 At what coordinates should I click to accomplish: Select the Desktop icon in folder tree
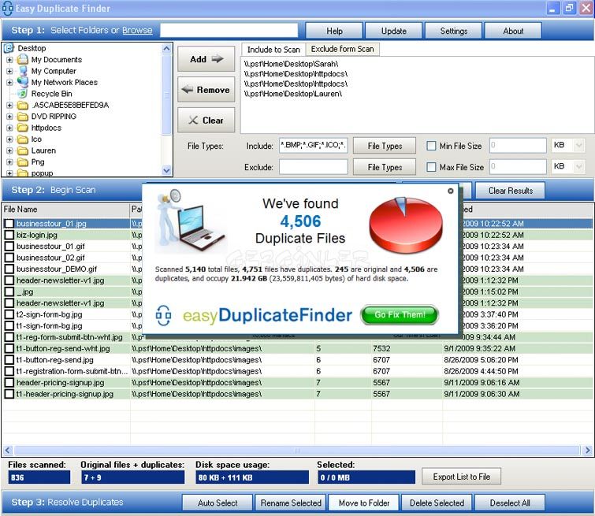9,48
